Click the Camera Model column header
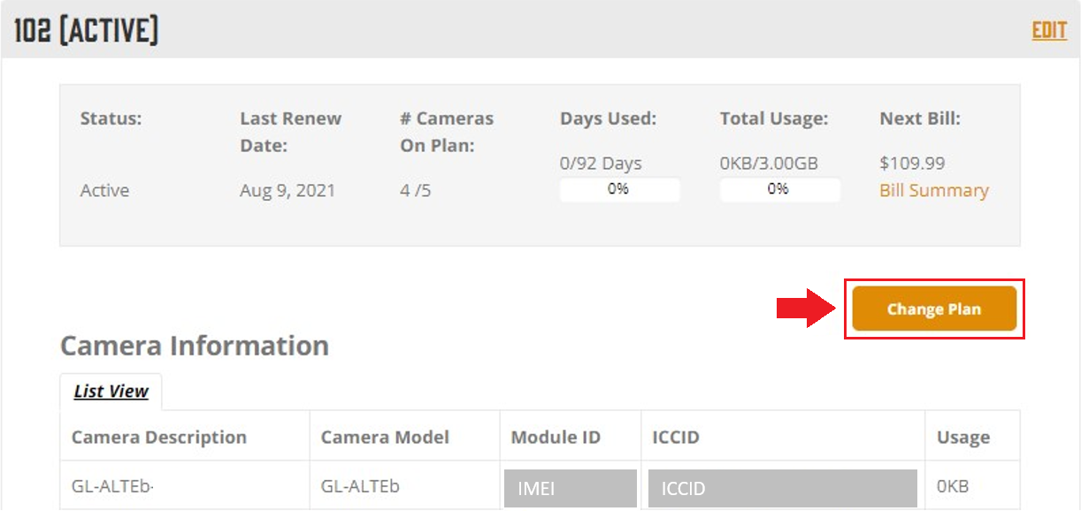 point(385,437)
